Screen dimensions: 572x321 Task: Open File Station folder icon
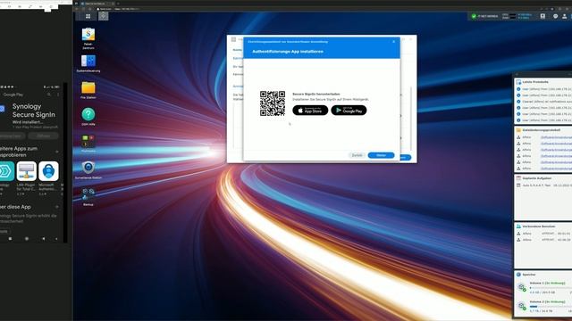click(88, 87)
